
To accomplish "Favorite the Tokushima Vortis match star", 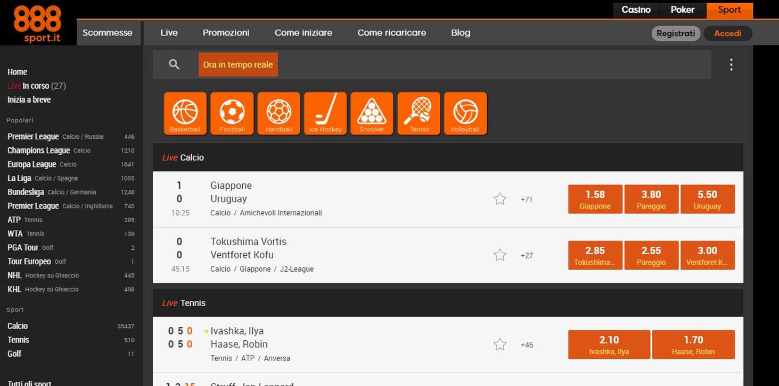I will tap(500, 255).
